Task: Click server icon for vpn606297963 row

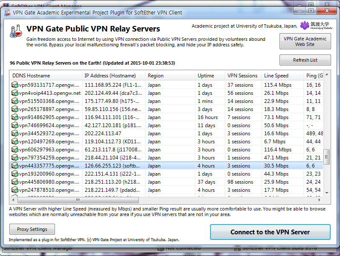Action: (15, 150)
